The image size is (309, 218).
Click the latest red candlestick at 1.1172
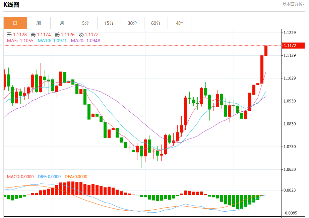[x=266, y=51]
